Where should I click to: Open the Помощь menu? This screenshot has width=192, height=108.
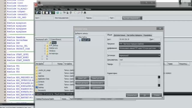click(88, 9)
